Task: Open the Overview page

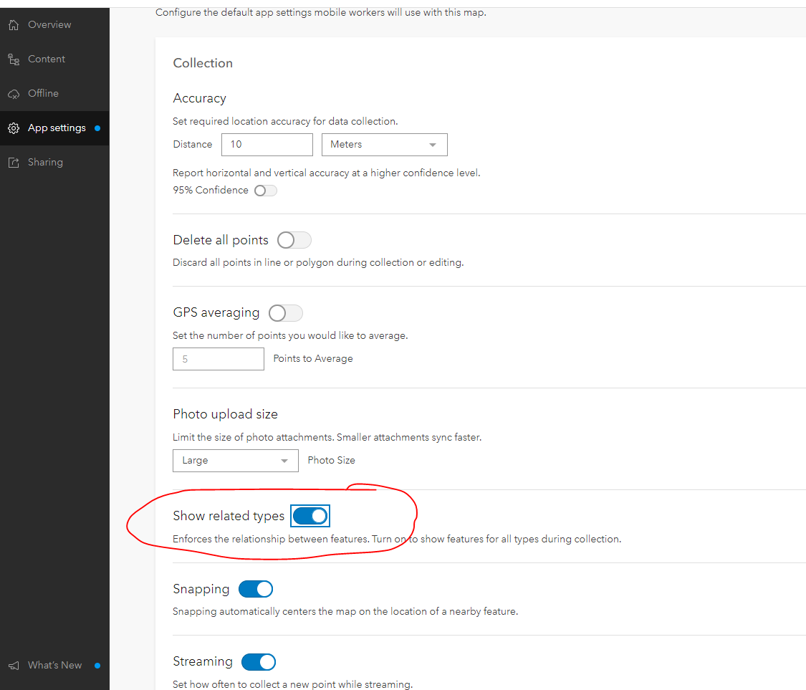Action: tap(49, 25)
